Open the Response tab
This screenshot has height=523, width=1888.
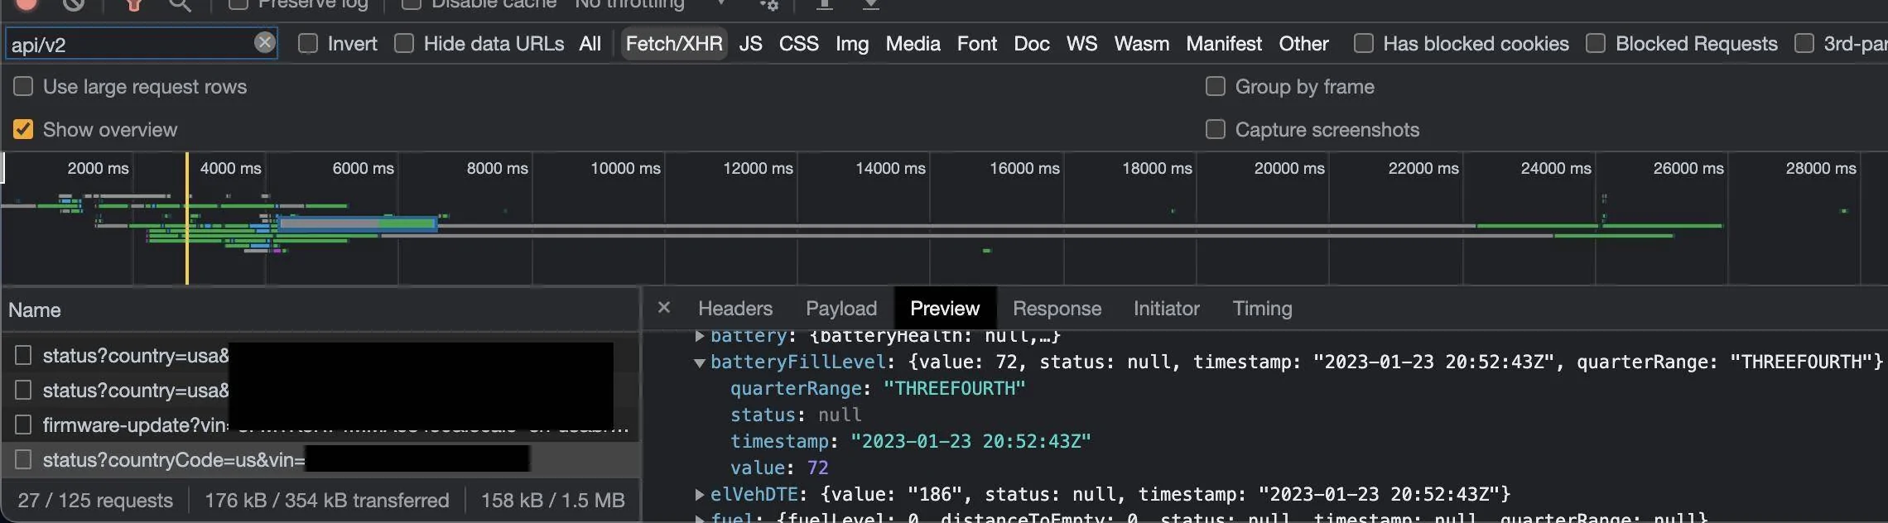pos(1057,309)
